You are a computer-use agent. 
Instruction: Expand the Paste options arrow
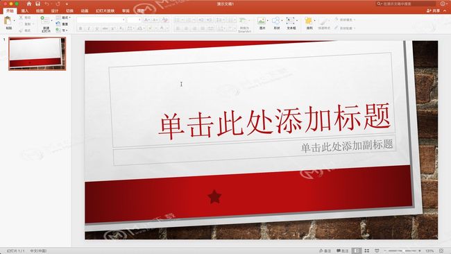pyautogui.click(x=14, y=21)
